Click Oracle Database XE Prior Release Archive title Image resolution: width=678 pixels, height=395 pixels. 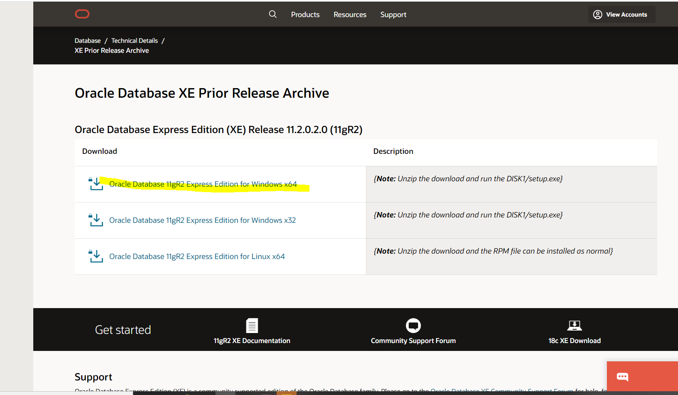click(x=202, y=93)
